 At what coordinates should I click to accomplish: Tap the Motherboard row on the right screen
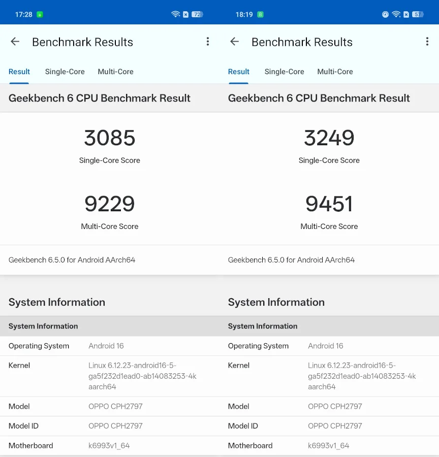(x=329, y=445)
